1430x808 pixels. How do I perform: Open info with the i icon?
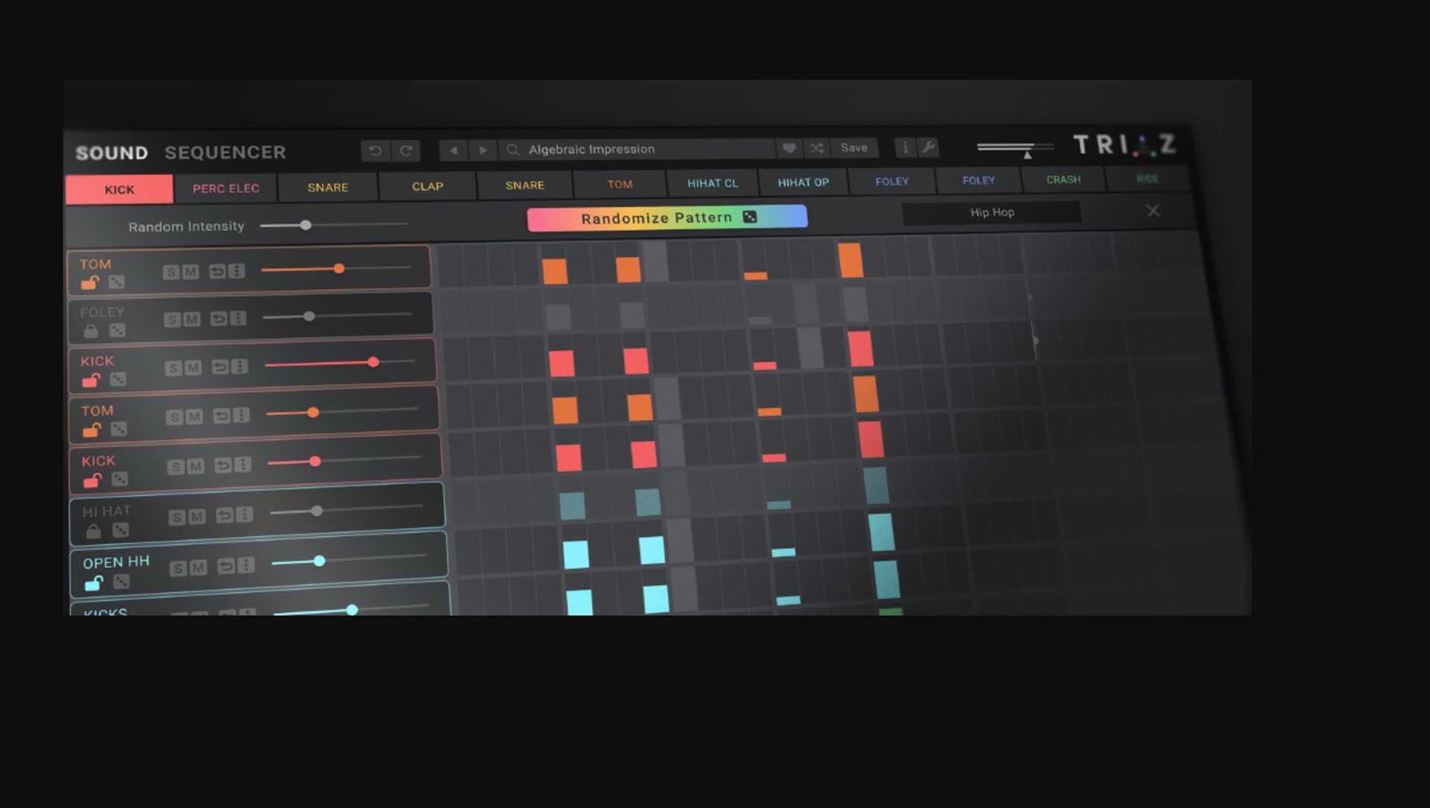pos(905,147)
